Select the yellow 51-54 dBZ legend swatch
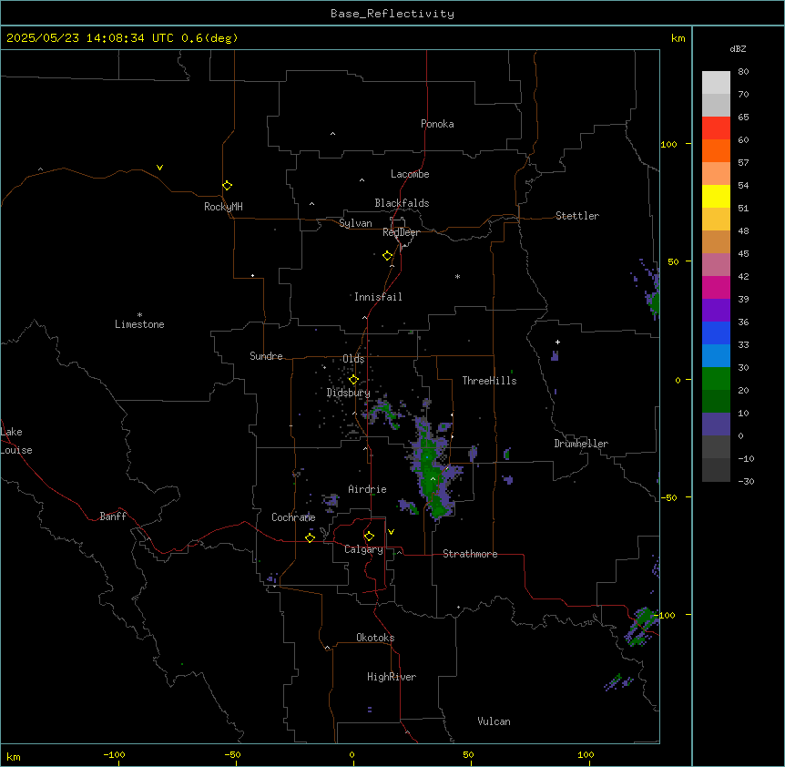 click(716, 196)
